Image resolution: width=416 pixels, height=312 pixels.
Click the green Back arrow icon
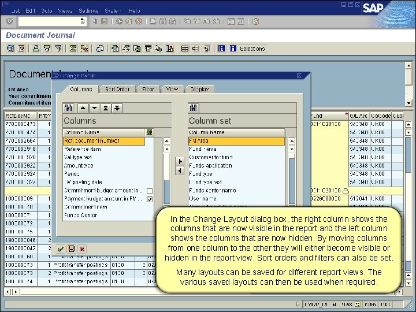point(120,21)
